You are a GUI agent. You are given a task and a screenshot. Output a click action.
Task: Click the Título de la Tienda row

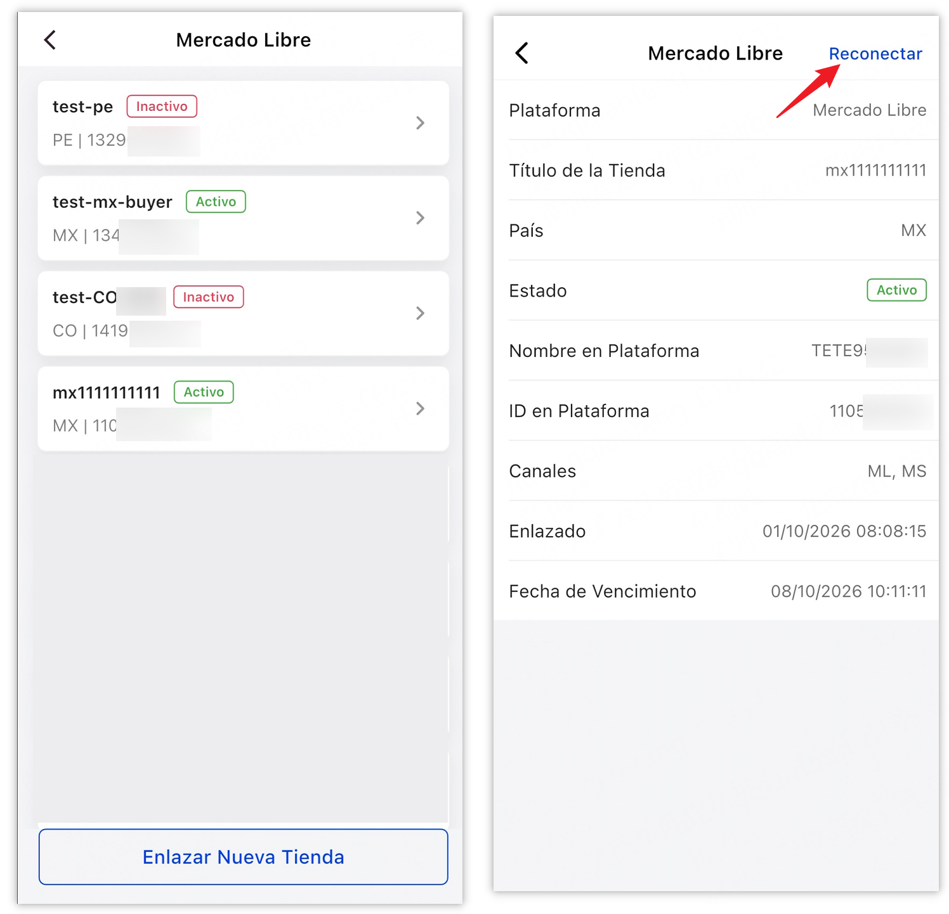tap(717, 171)
